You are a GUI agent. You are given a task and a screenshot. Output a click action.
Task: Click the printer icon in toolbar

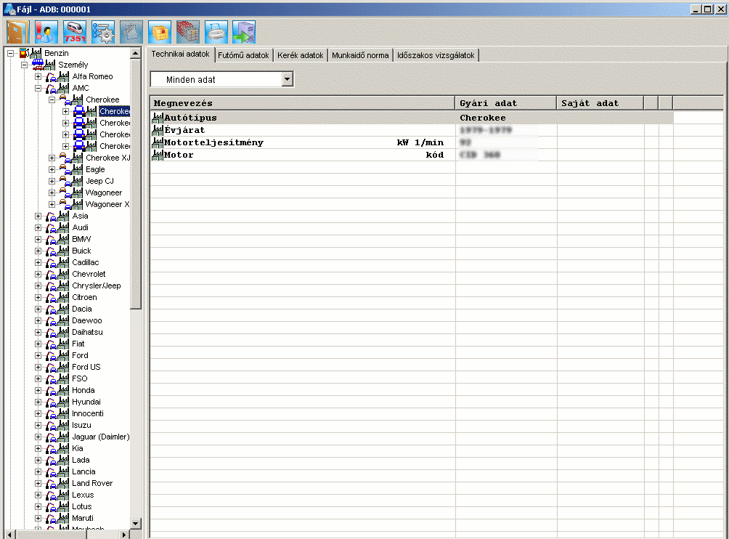pyautogui.click(x=216, y=32)
